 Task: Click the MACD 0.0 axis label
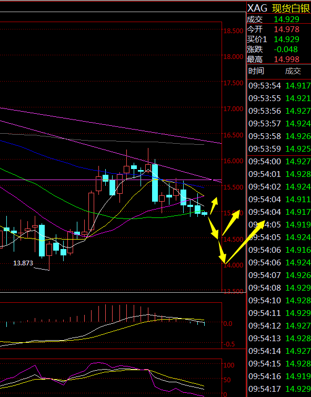click(x=228, y=324)
